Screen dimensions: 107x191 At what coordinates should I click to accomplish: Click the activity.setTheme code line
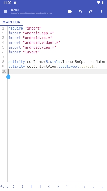click(x=58, y=62)
